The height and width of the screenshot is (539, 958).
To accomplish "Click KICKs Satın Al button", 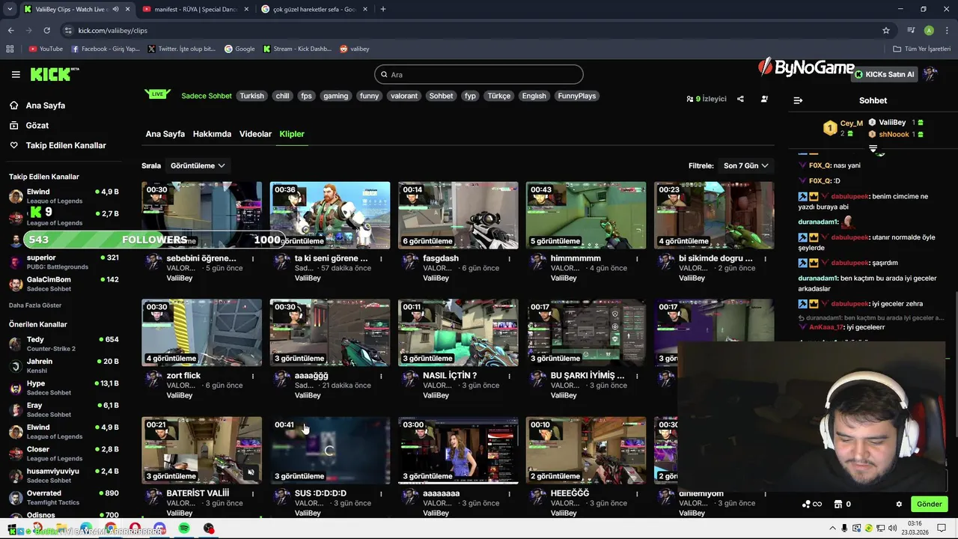I will [885, 74].
